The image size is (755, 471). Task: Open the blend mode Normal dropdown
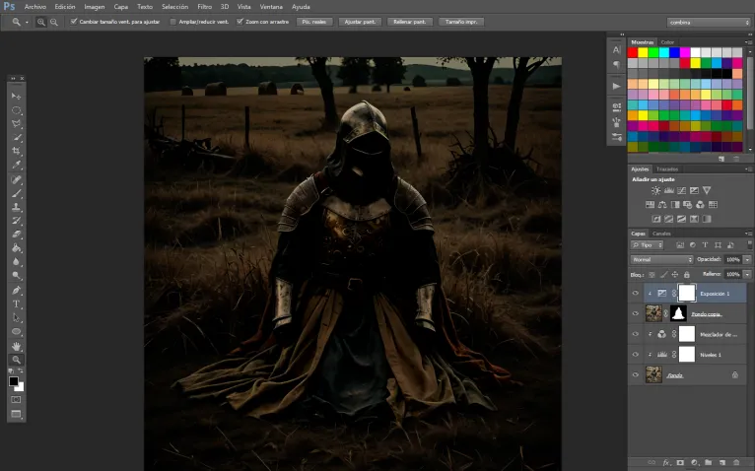[661, 259]
